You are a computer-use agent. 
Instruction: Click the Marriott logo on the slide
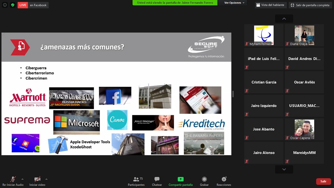pos(28,97)
